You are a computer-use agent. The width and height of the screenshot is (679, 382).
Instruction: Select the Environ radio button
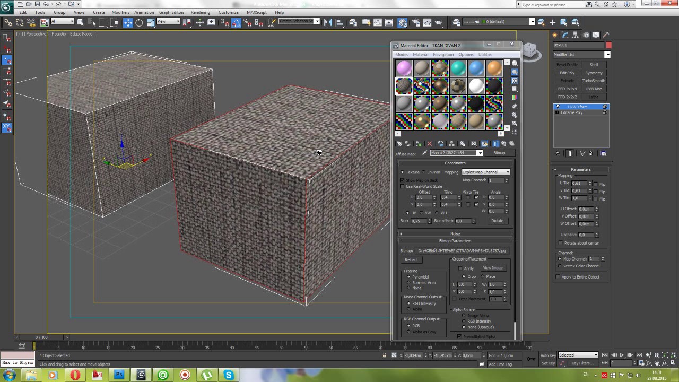click(x=424, y=172)
